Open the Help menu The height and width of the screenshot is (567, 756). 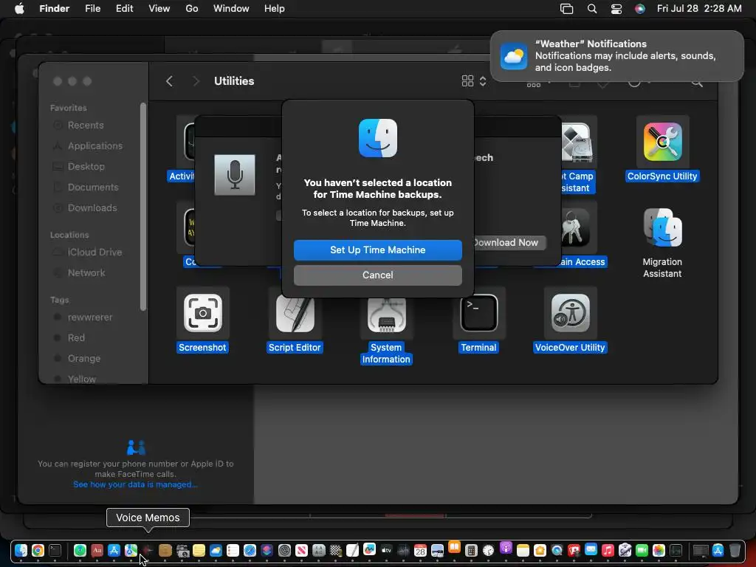[x=275, y=9]
